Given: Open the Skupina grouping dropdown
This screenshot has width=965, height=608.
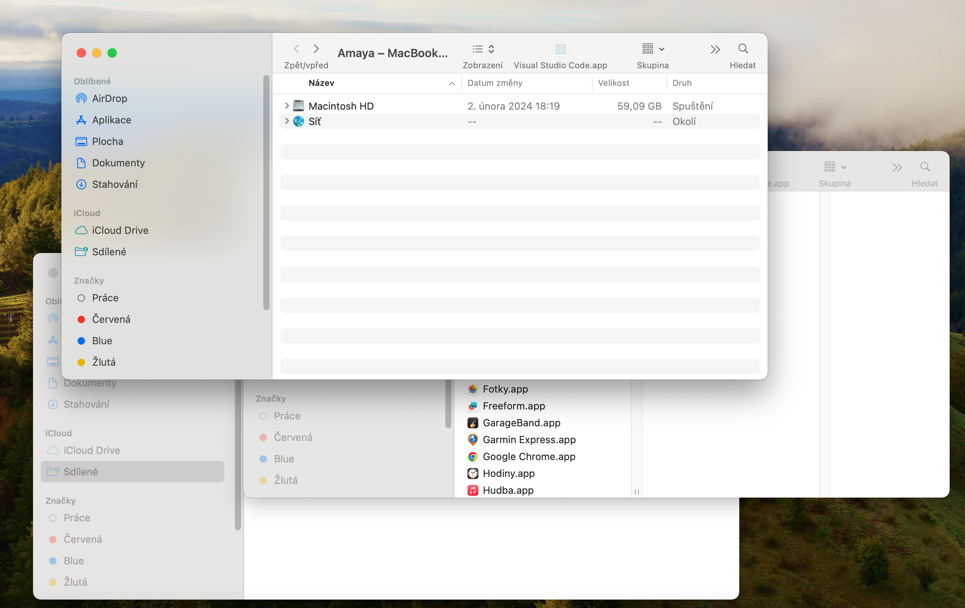Looking at the screenshot, I should [653, 49].
